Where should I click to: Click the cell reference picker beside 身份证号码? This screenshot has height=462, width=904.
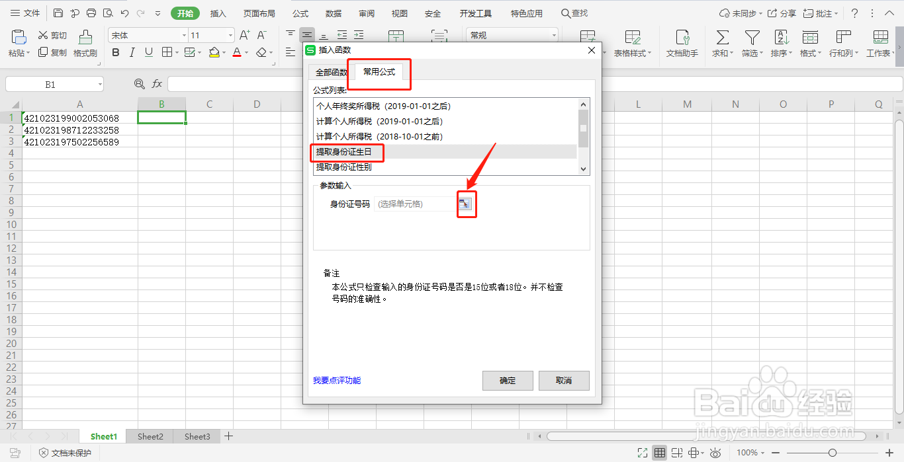[x=466, y=204]
